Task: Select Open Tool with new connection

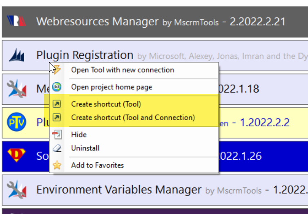Action: pos(123,70)
